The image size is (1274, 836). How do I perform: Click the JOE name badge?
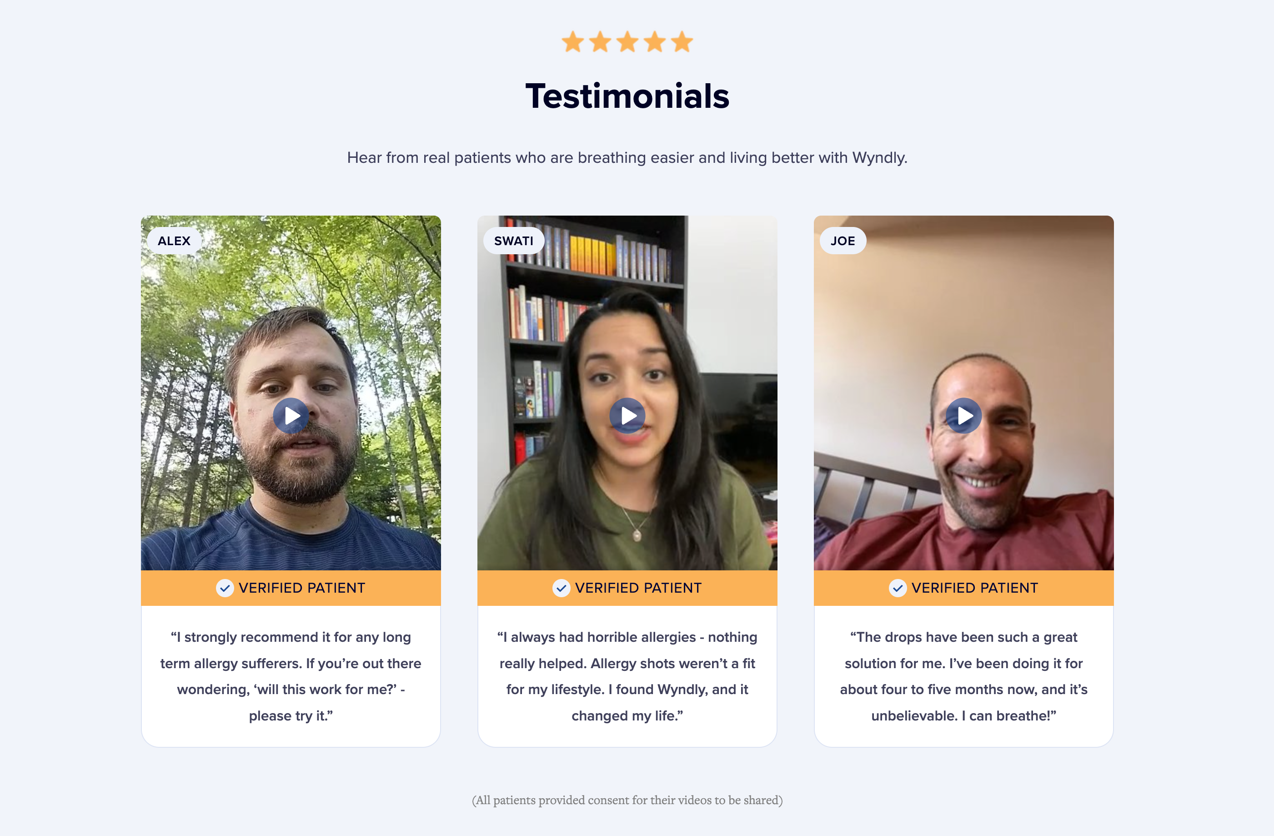(x=843, y=241)
